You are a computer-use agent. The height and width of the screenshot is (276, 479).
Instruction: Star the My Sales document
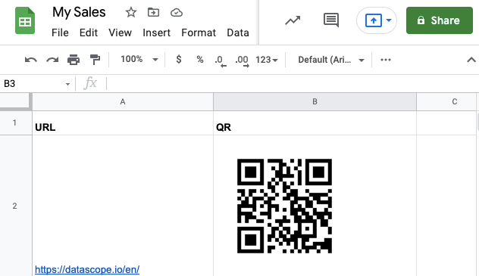click(x=131, y=13)
